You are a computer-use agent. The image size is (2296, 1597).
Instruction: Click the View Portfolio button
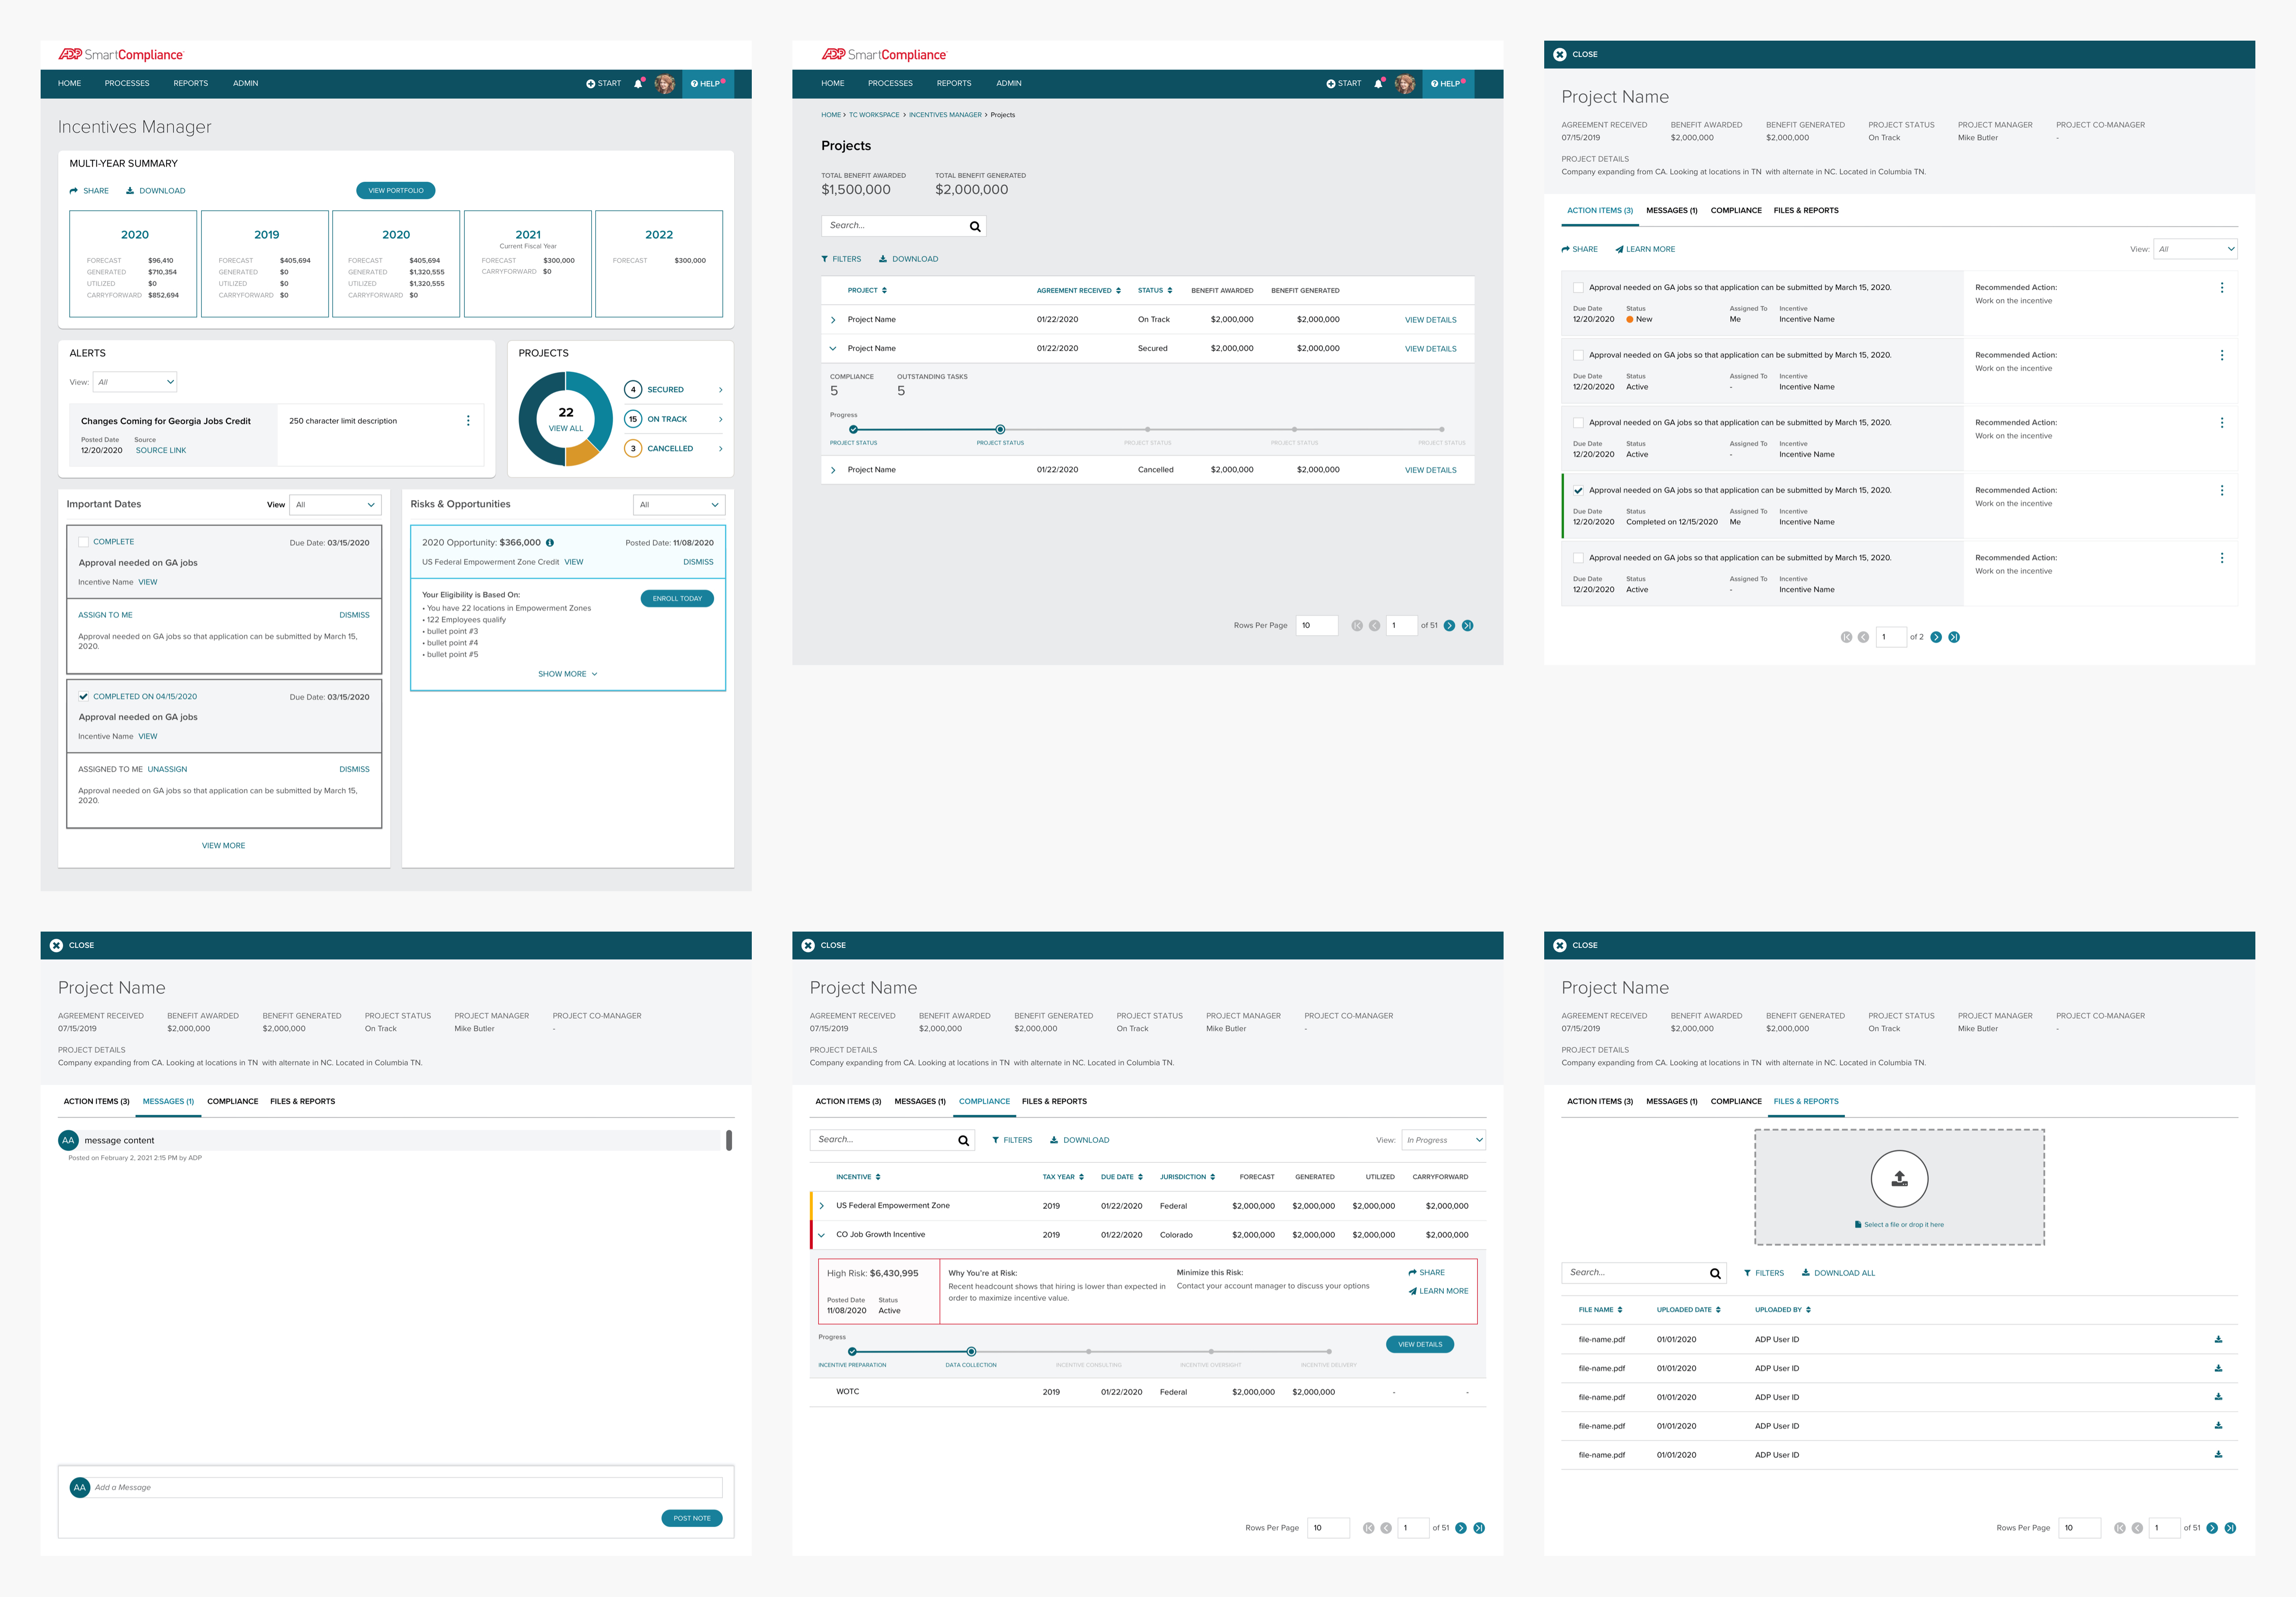click(x=396, y=191)
